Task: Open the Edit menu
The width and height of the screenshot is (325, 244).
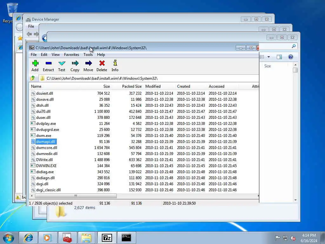Action: (x=44, y=55)
